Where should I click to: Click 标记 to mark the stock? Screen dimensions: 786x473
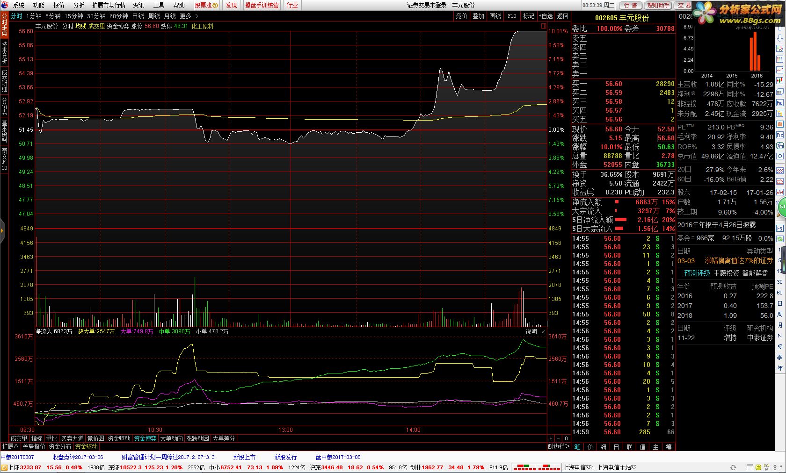(x=529, y=16)
